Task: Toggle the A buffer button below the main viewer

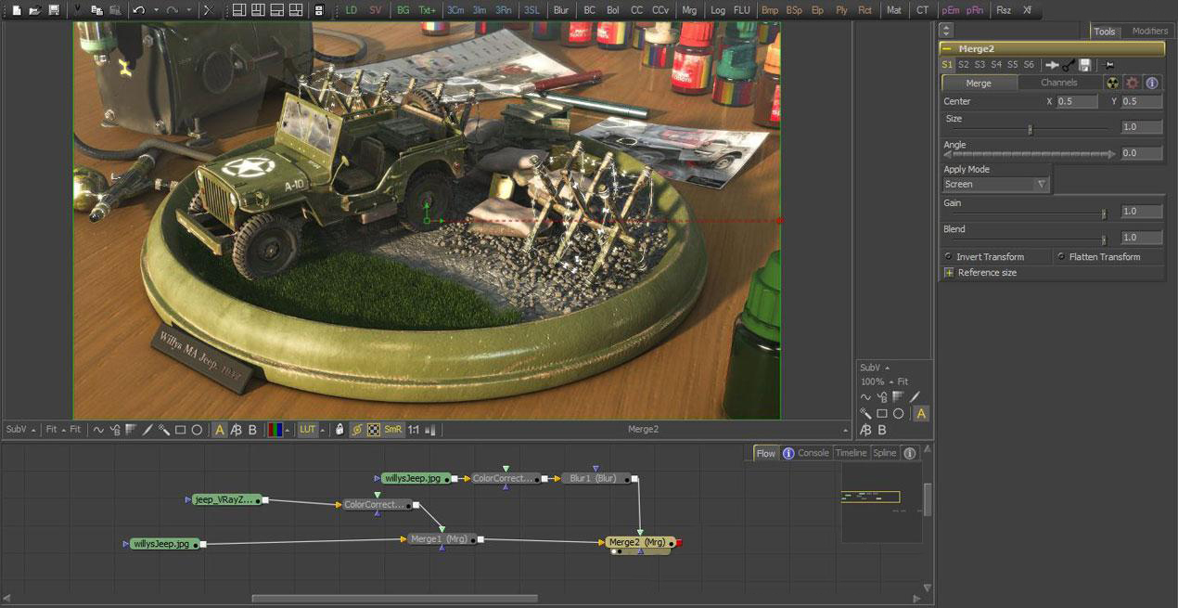Action: tap(220, 429)
